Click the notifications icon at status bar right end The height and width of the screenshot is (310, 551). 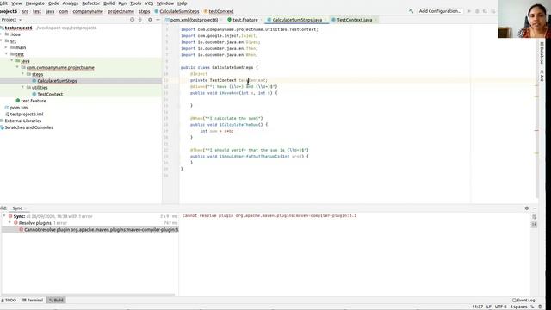[x=540, y=307]
